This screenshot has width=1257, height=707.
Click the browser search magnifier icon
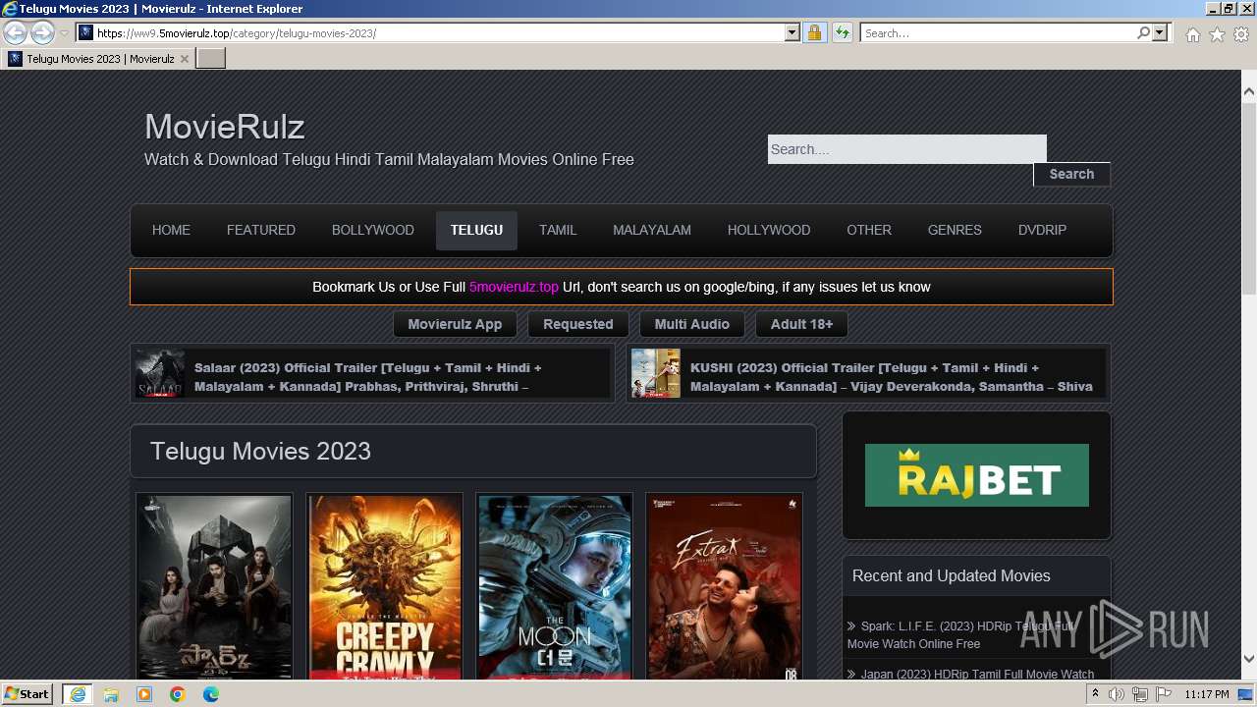pos(1143,33)
